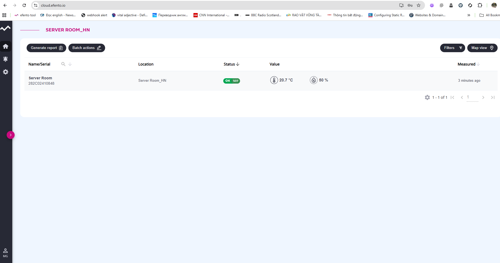Open the Efento home dashboard icon
500x263 pixels.
pos(6,46)
